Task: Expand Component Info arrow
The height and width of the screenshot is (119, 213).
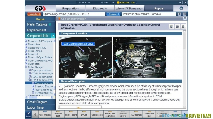Action: [53, 36]
